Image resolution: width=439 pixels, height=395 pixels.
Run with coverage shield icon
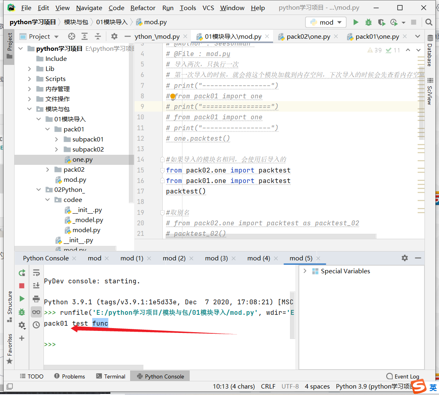381,22
